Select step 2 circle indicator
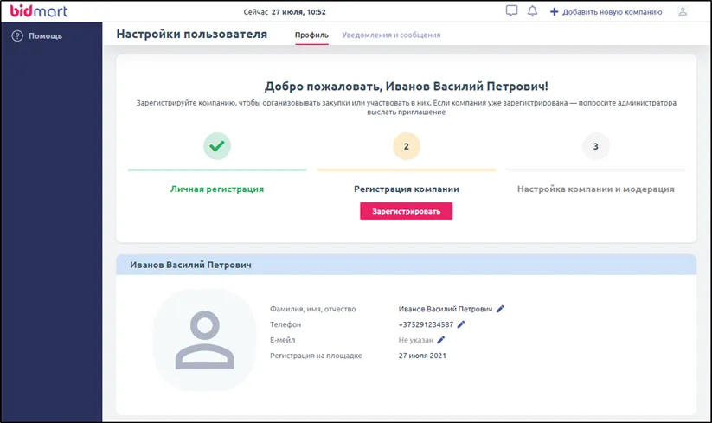 click(406, 146)
